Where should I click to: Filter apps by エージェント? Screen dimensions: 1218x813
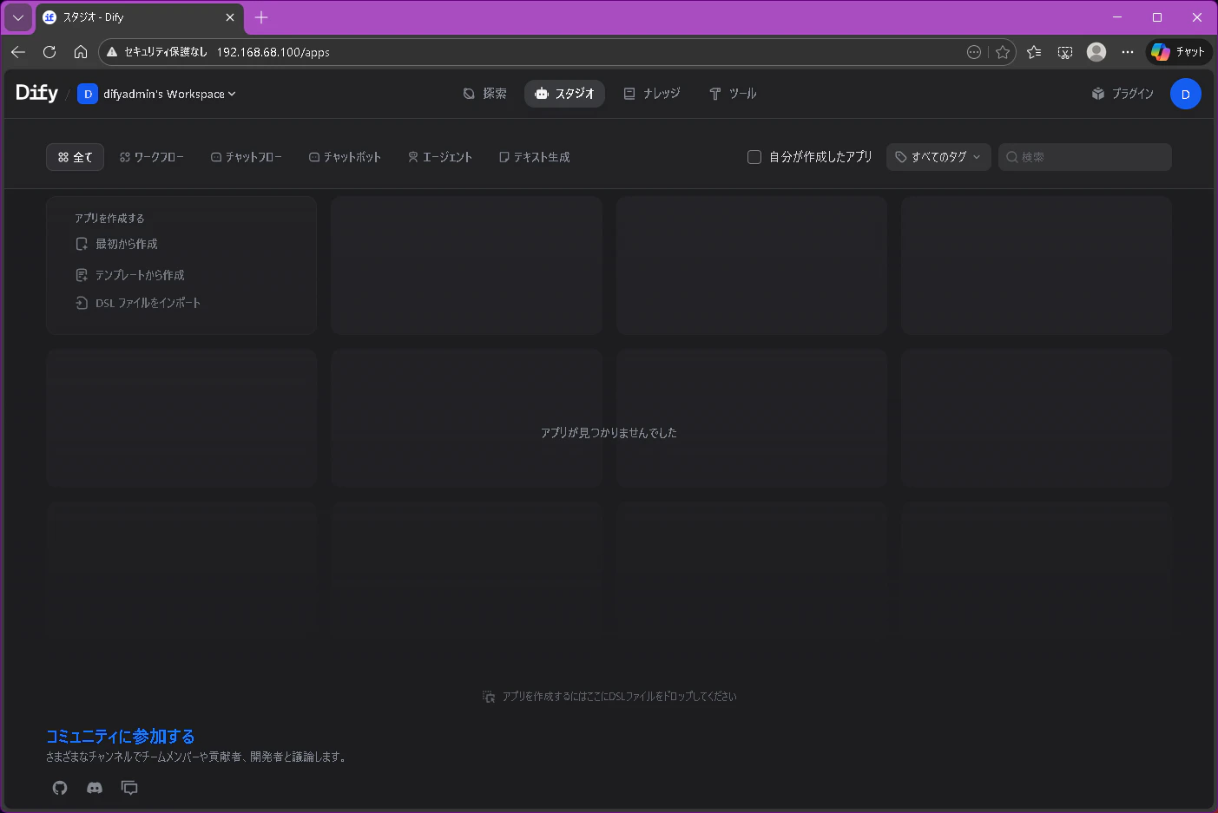440,157
